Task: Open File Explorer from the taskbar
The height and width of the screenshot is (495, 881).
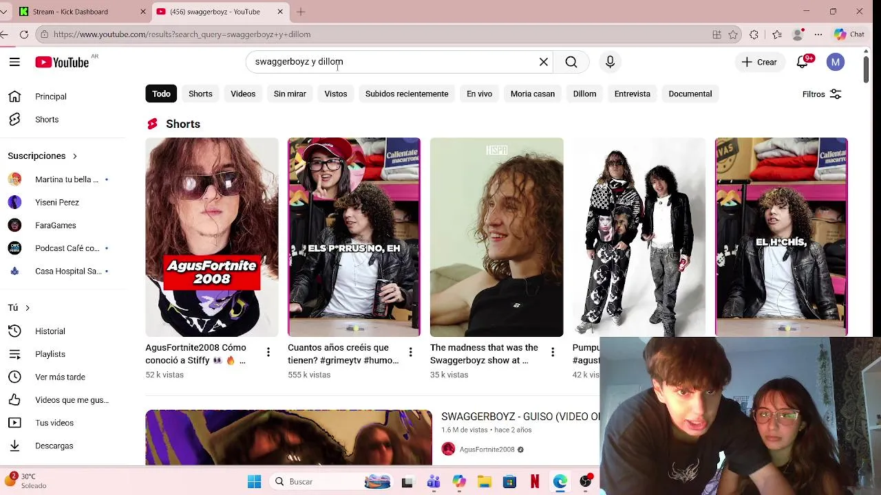Action: pos(485,482)
